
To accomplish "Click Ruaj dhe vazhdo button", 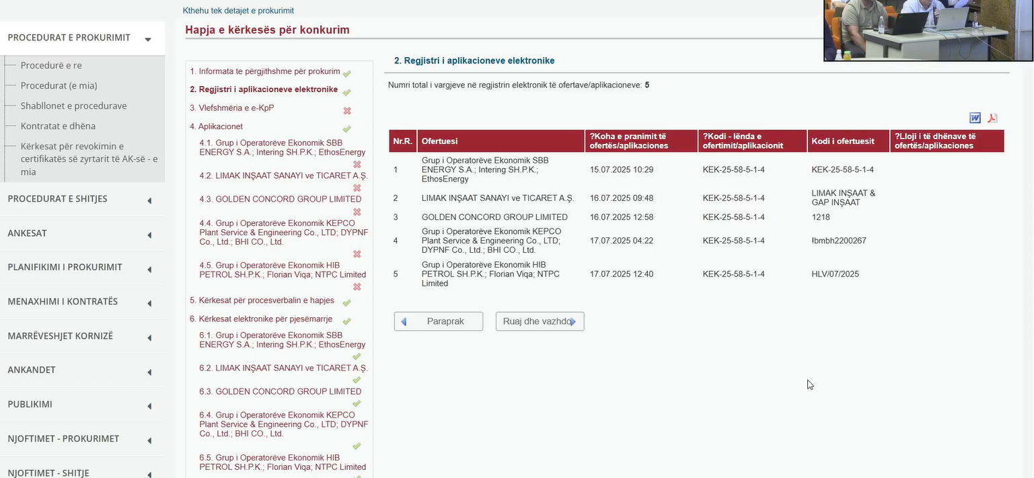I will (x=540, y=321).
